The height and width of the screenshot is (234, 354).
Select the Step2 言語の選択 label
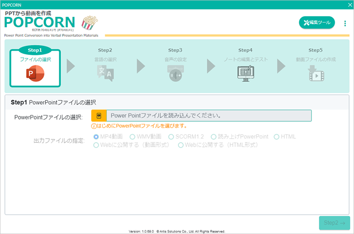[x=105, y=60]
